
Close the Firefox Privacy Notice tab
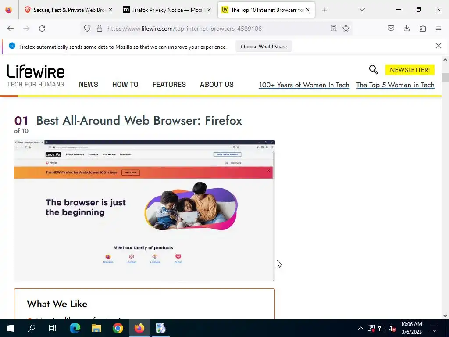click(209, 10)
